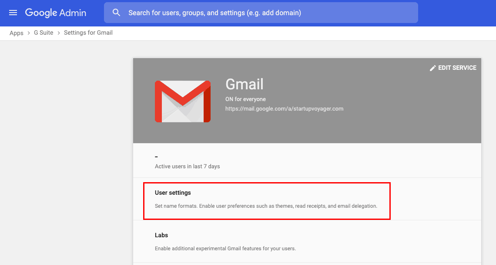
Task: Click the pencil icon beside Edit Service
Action: click(x=432, y=68)
